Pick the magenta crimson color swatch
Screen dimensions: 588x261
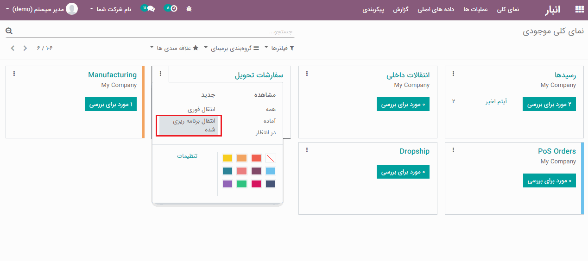(x=256, y=184)
